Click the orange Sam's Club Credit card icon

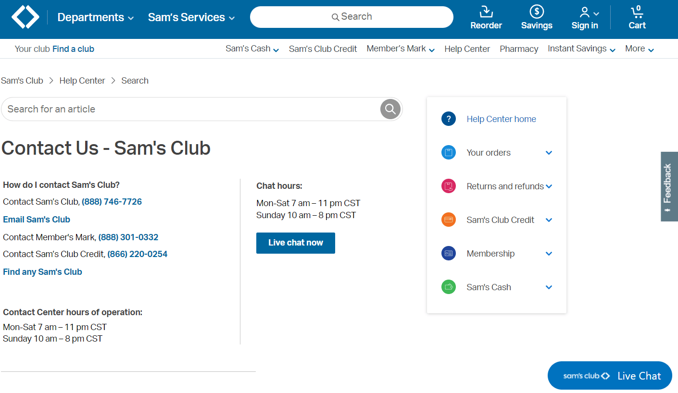pyautogui.click(x=449, y=220)
